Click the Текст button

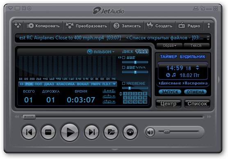click(196, 45)
